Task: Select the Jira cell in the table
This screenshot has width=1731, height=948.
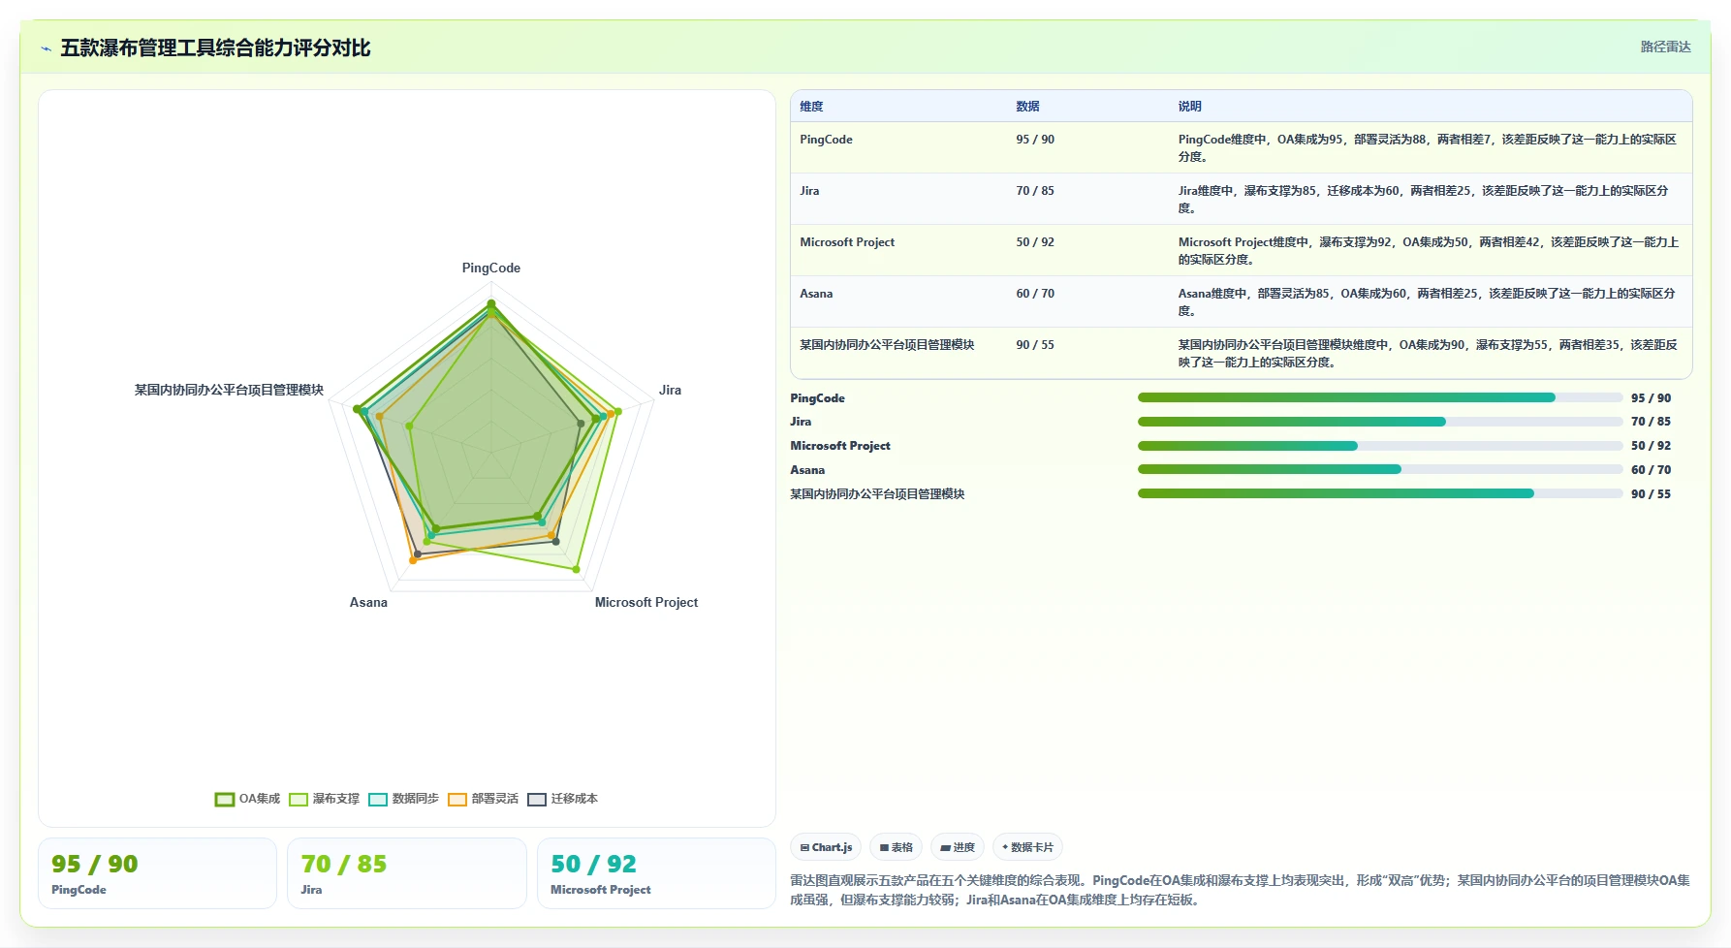Action: [x=898, y=199]
